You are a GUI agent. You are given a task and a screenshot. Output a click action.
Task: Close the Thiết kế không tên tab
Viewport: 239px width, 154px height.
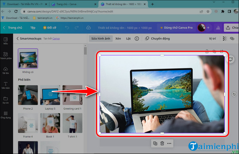(x=145, y=4)
